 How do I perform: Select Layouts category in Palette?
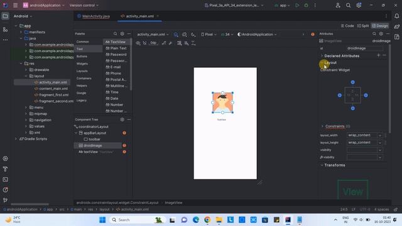82,71
